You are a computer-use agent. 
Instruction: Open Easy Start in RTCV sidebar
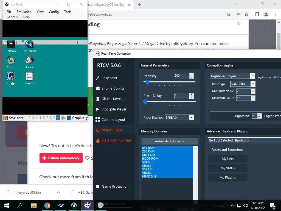point(106,78)
